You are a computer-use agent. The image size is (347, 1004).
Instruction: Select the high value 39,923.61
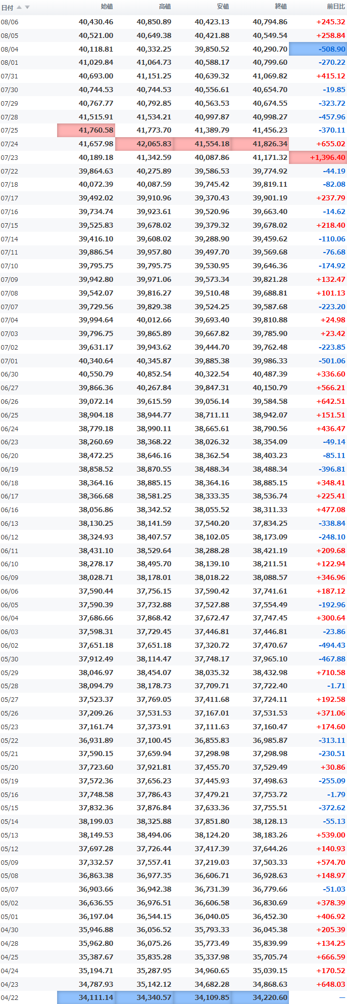point(154,212)
